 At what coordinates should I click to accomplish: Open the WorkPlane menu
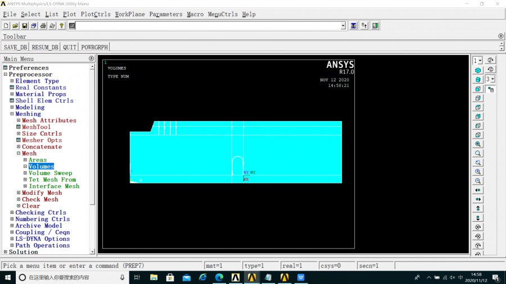pyautogui.click(x=130, y=14)
